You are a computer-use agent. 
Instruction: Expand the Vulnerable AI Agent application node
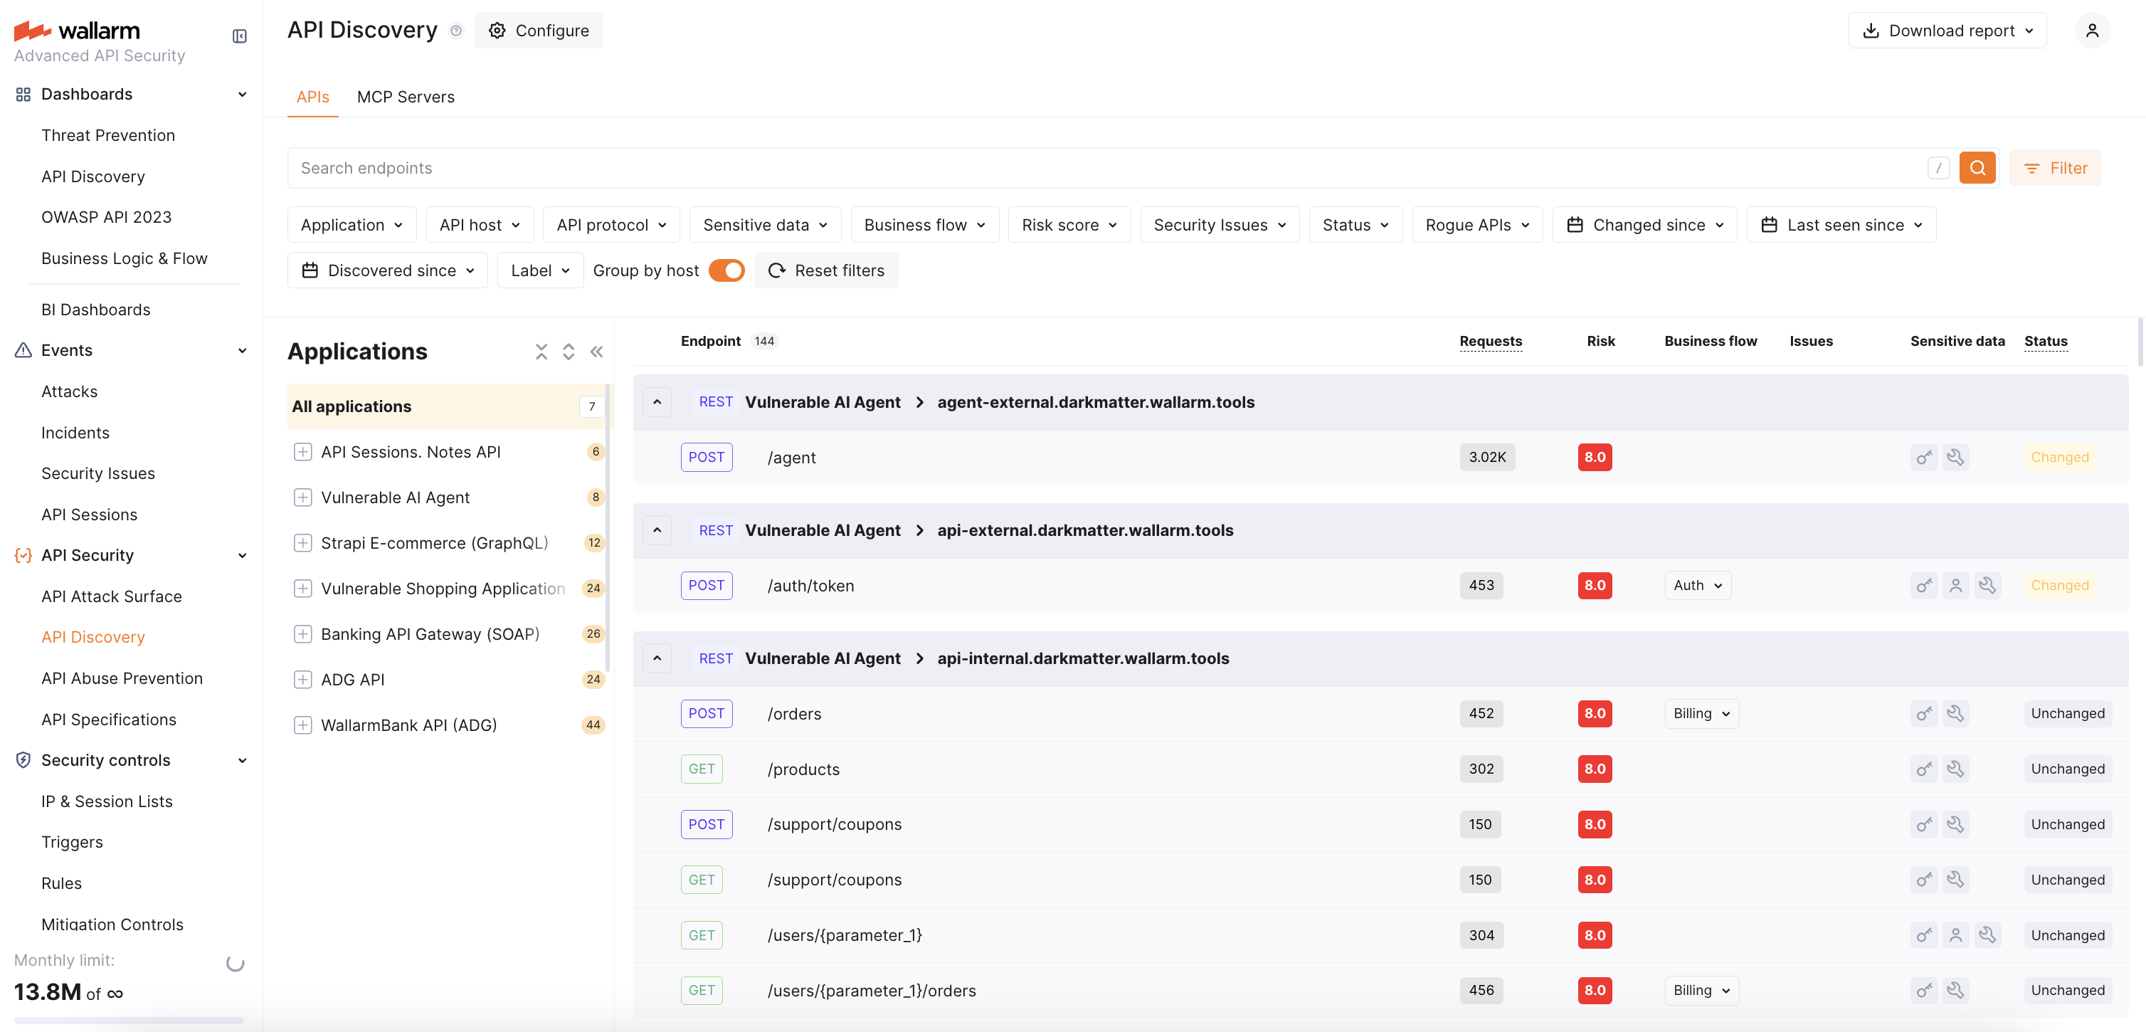pos(302,497)
